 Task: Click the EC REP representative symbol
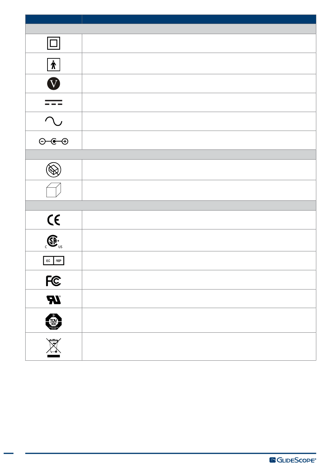54,260
